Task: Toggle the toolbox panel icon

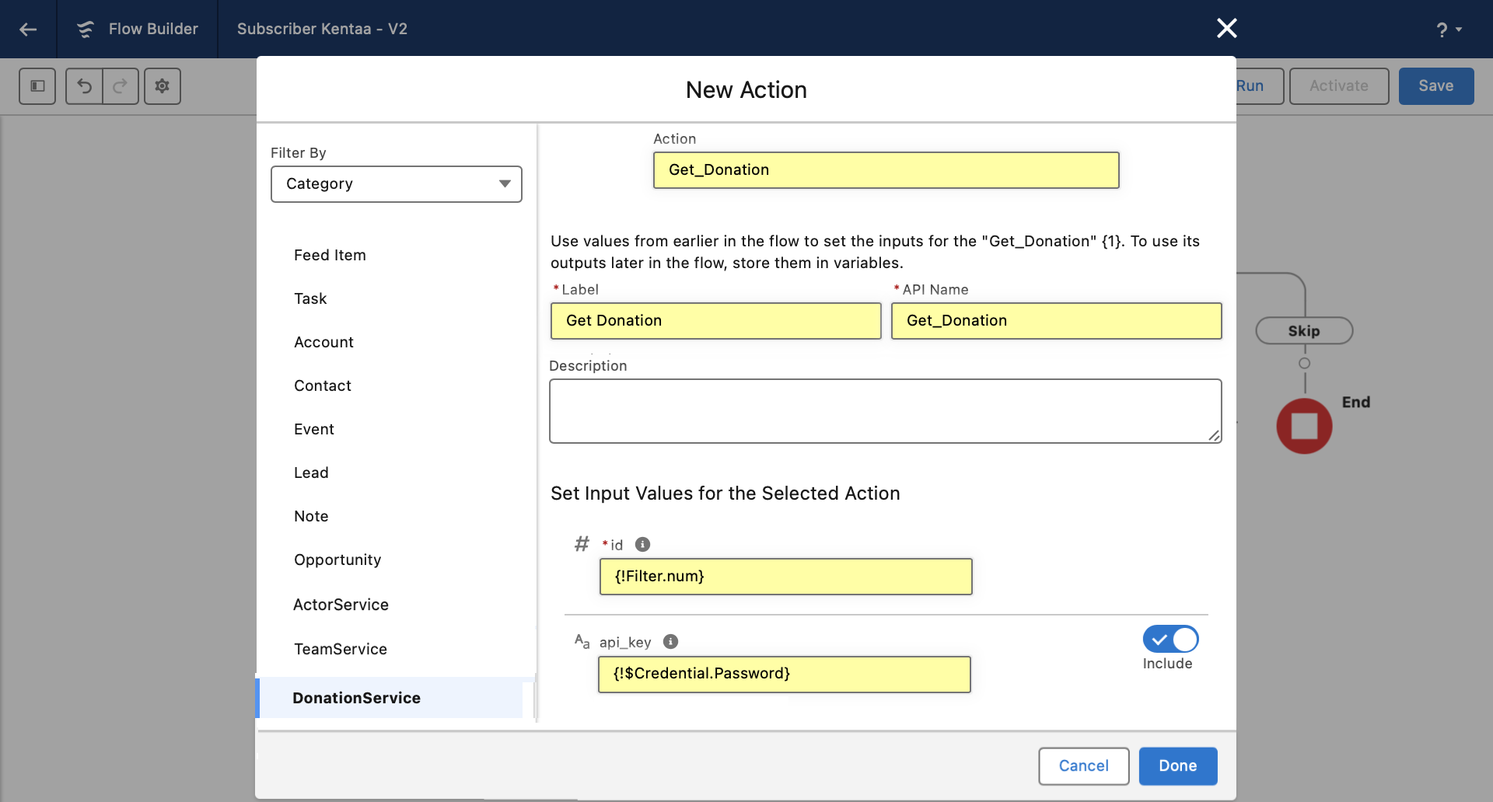Action: tap(37, 85)
